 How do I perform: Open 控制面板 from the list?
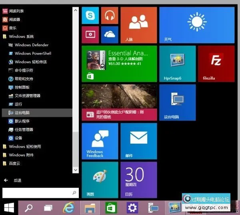(x=37, y=87)
